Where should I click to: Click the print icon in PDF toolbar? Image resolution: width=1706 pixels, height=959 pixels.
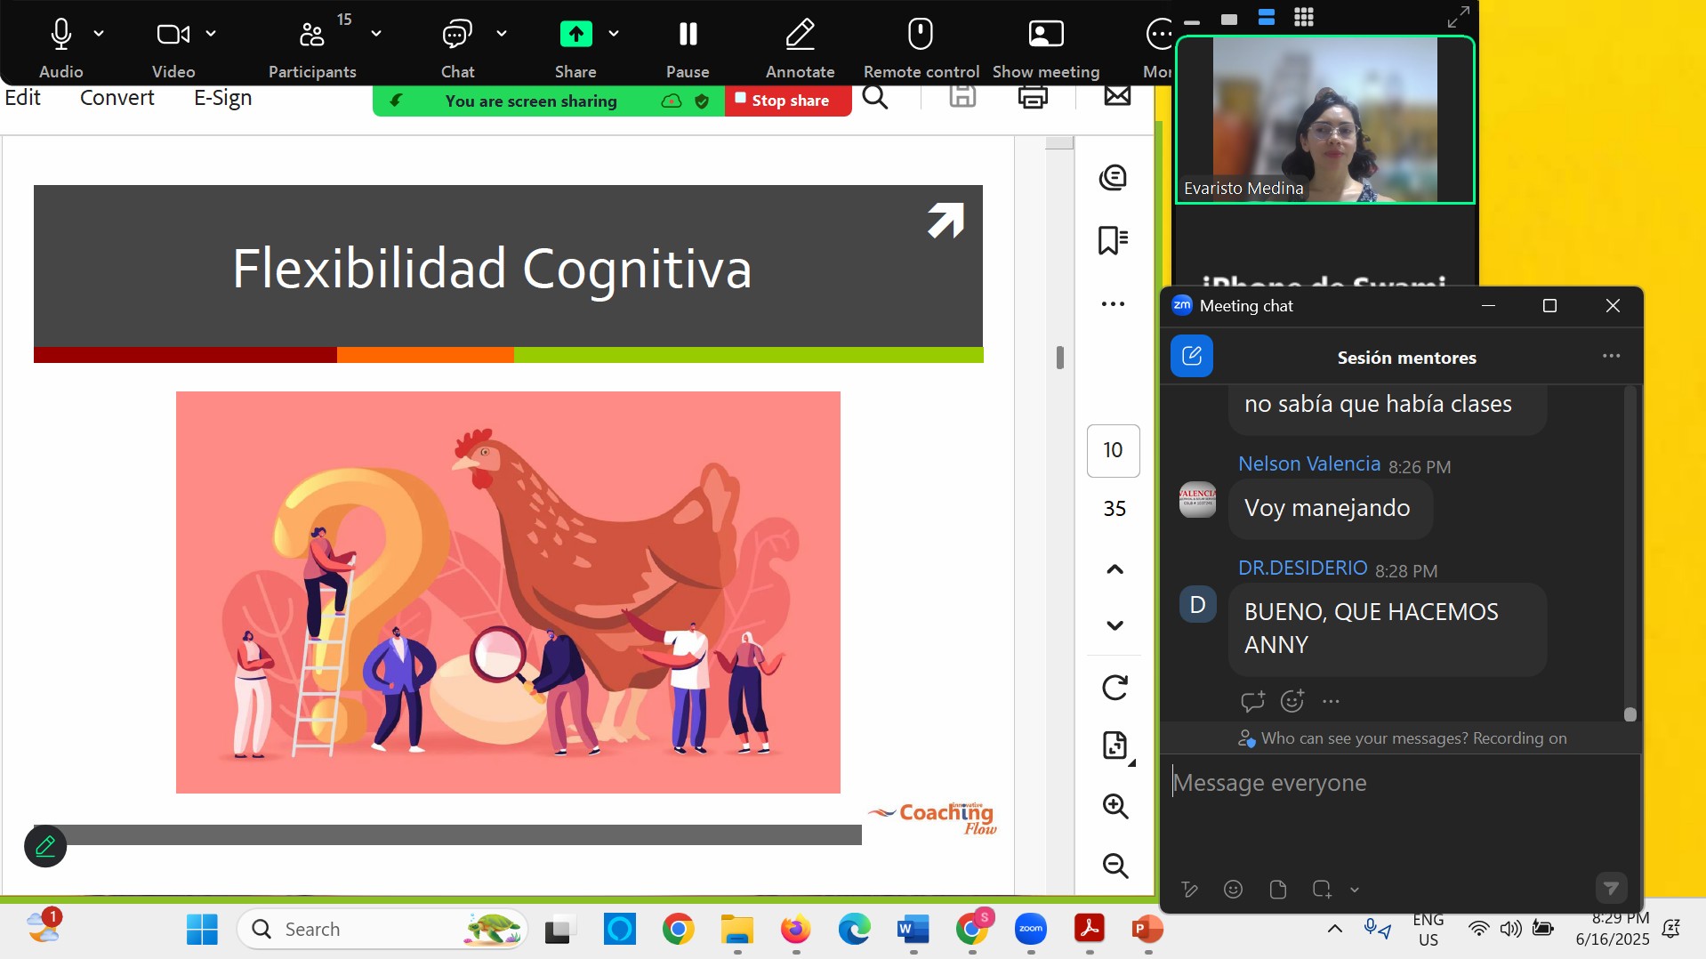pyautogui.click(x=1033, y=97)
